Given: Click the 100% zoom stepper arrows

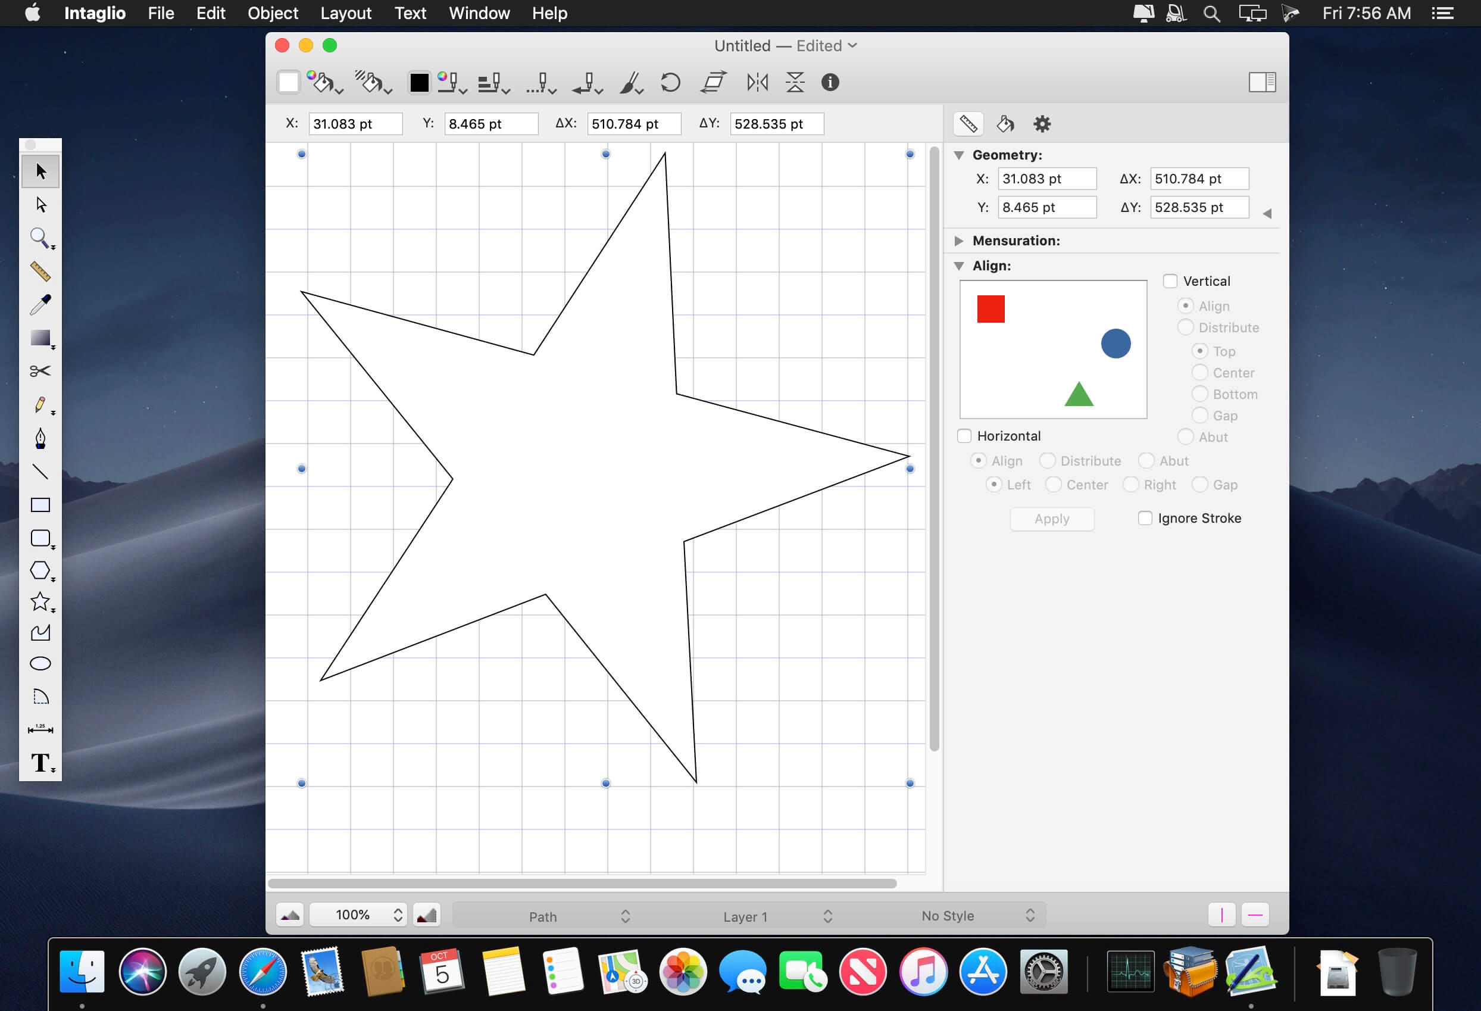Looking at the screenshot, I should [x=398, y=915].
